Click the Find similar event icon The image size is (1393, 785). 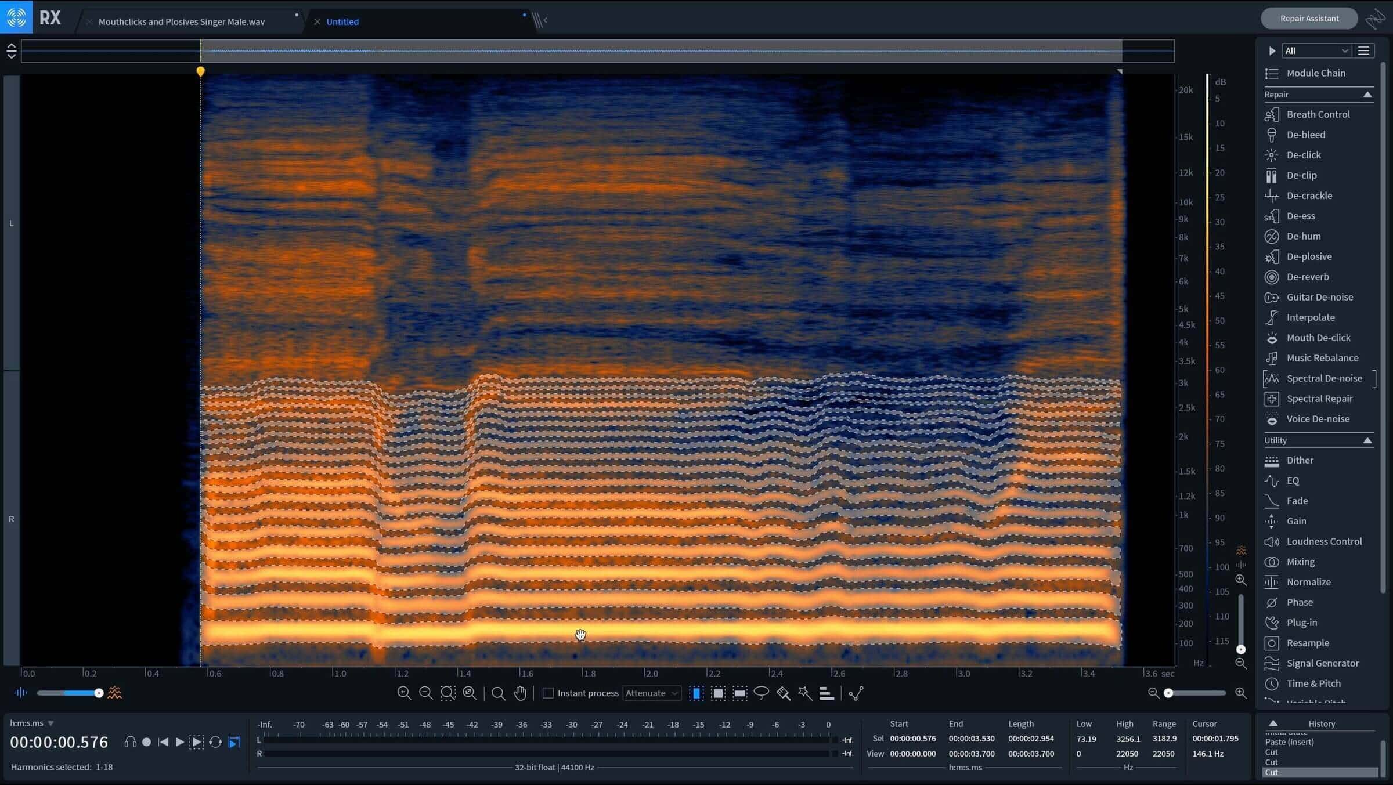[856, 693]
